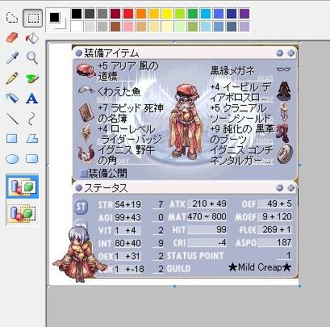Pick the dark red palette swatch
The width and height of the screenshot is (330, 327).
click(x=115, y=14)
